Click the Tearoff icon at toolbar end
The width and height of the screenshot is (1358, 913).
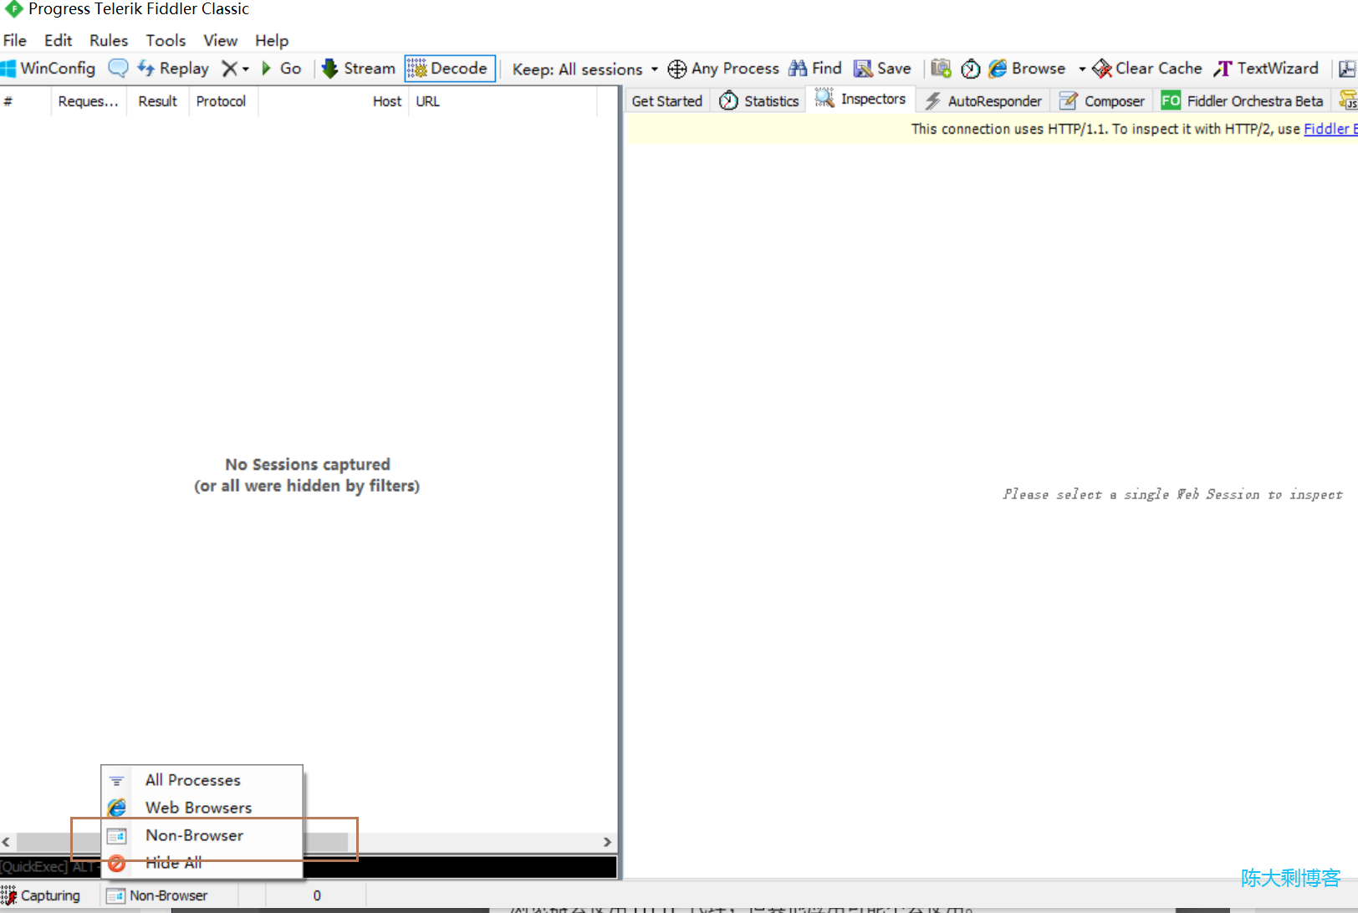tap(1347, 69)
